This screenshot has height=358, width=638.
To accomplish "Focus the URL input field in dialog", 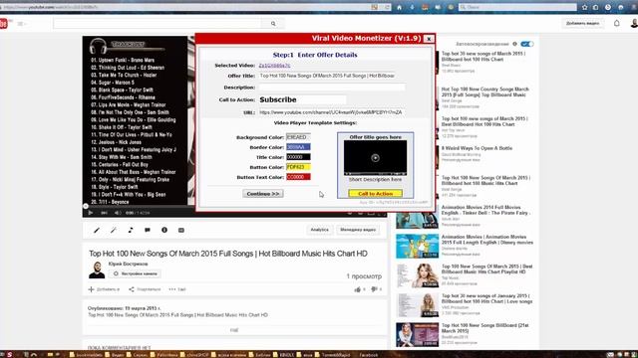I will pos(332,112).
